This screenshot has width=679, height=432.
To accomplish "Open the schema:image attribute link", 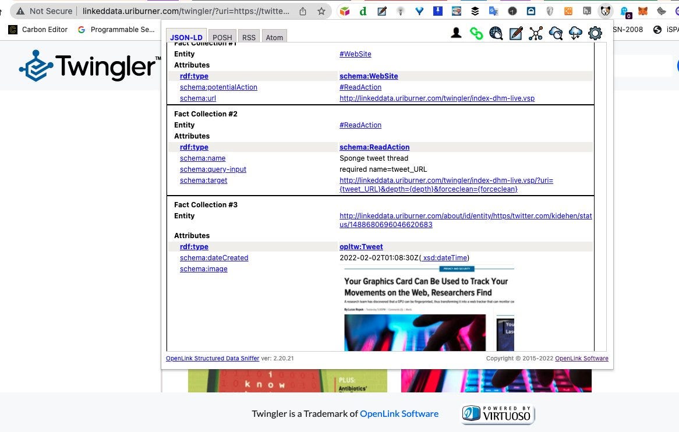I will click(x=204, y=269).
